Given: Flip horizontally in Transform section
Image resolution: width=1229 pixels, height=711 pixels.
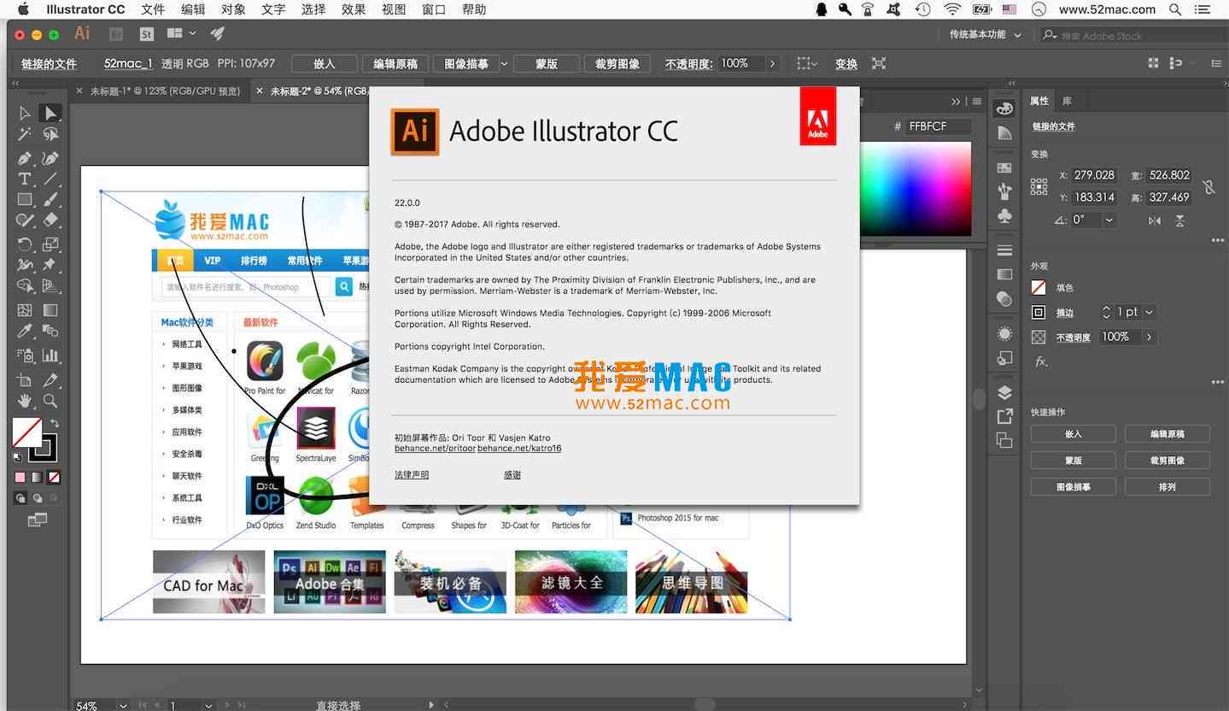Looking at the screenshot, I should [1155, 220].
